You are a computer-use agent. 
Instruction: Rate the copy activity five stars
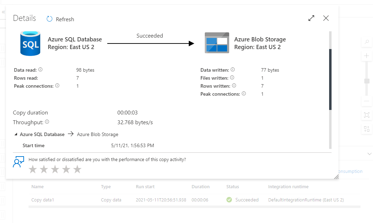(77, 169)
